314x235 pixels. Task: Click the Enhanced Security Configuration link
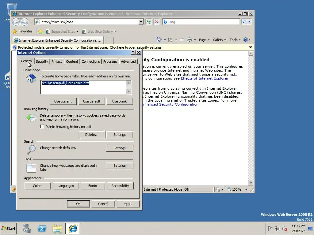tap(170, 104)
